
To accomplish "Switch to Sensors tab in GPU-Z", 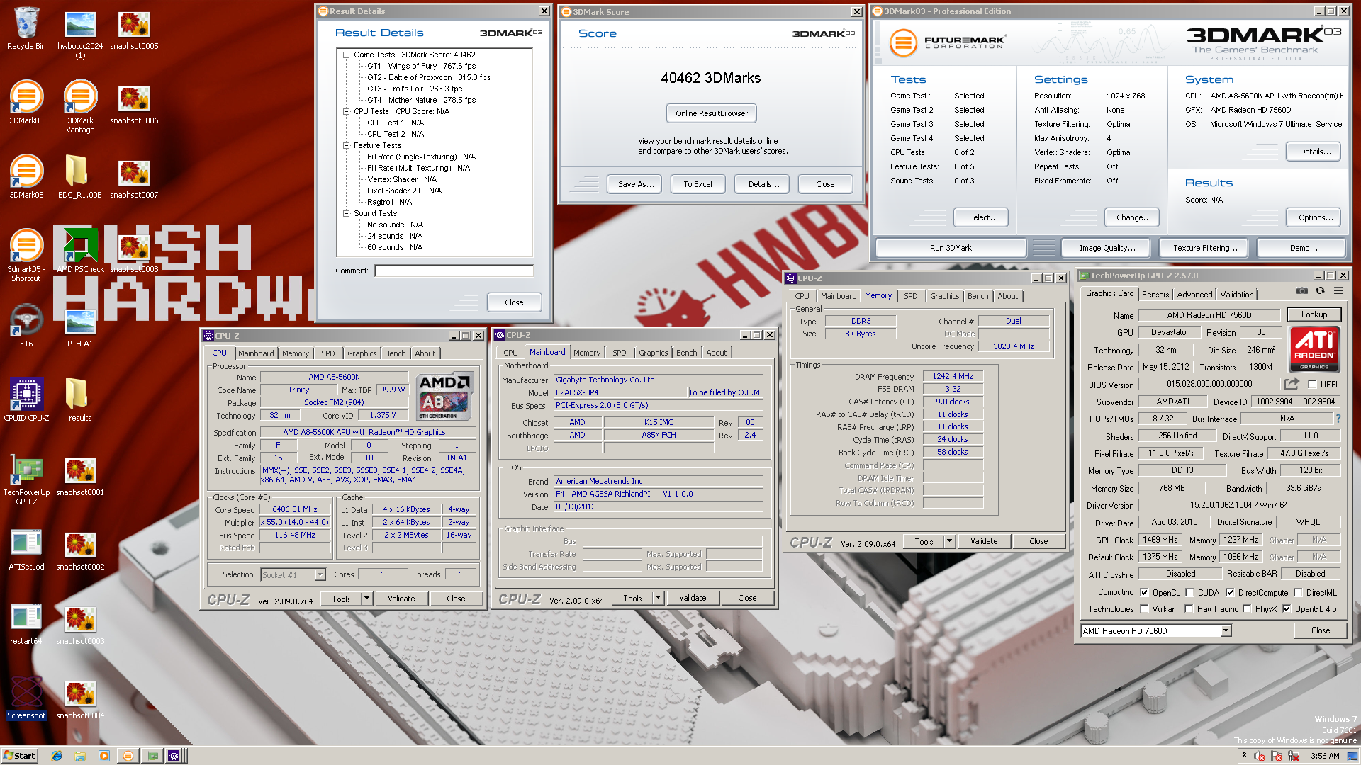I will [x=1155, y=295].
